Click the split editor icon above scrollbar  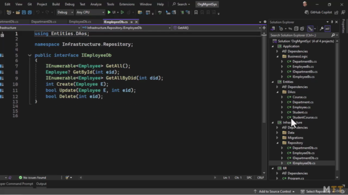(x=264, y=28)
